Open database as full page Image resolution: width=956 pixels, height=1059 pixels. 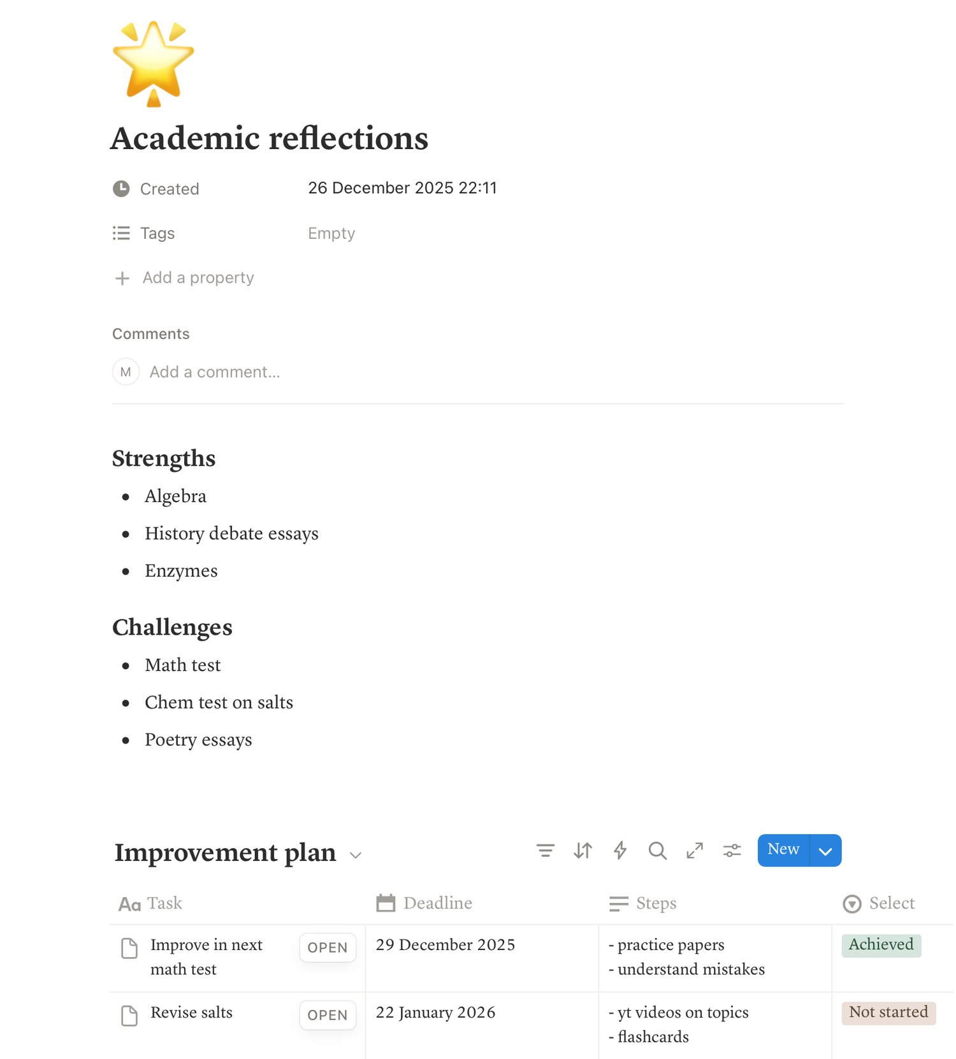click(695, 851)
